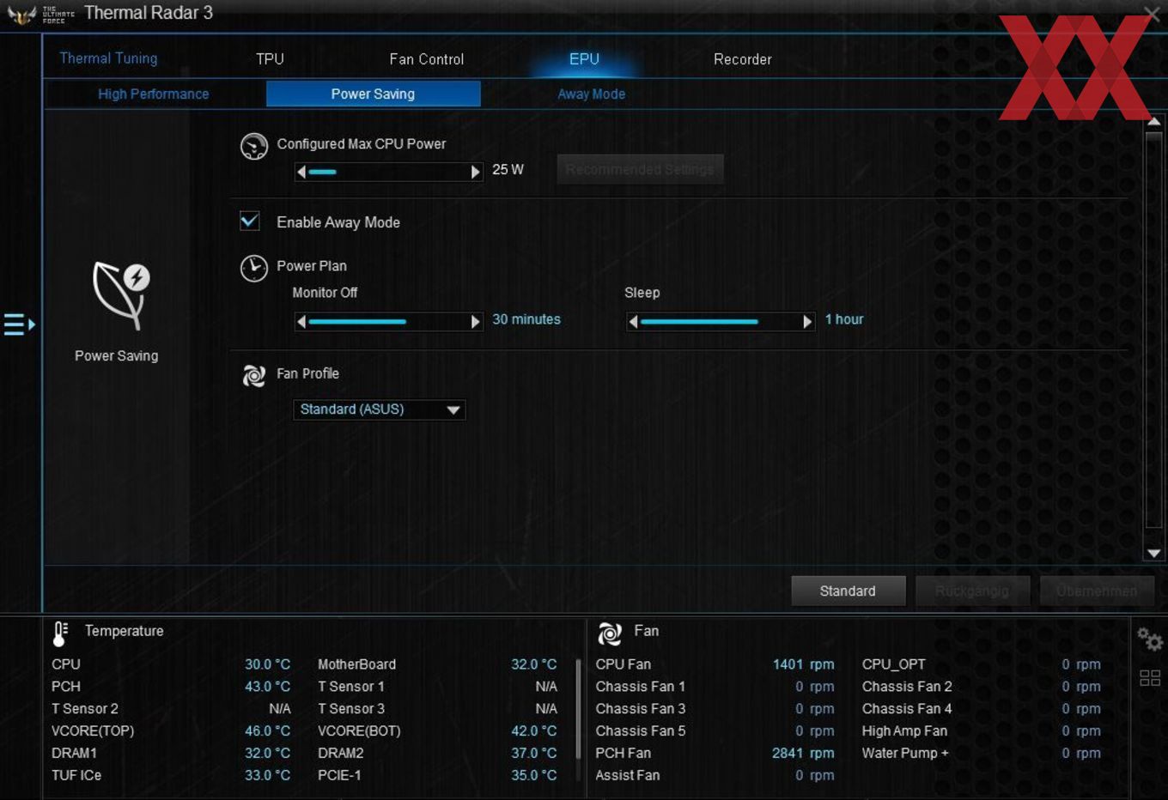Screen dimensions: 1168x800
Task: Click the CPU Fan 1401 rpm reading
Action: click(803, 664)
